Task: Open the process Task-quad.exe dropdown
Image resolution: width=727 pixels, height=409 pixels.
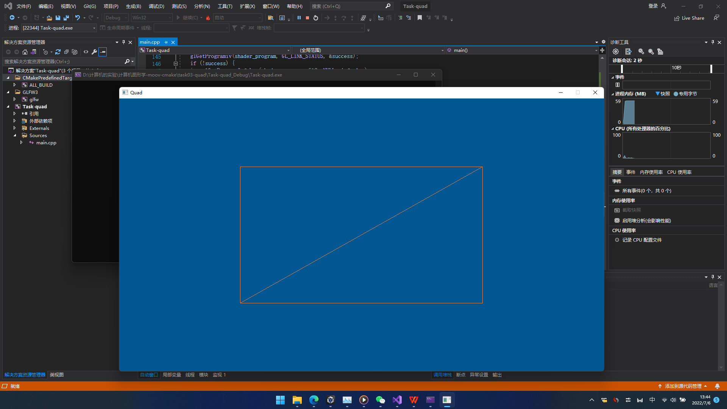Action: [94, 28]
